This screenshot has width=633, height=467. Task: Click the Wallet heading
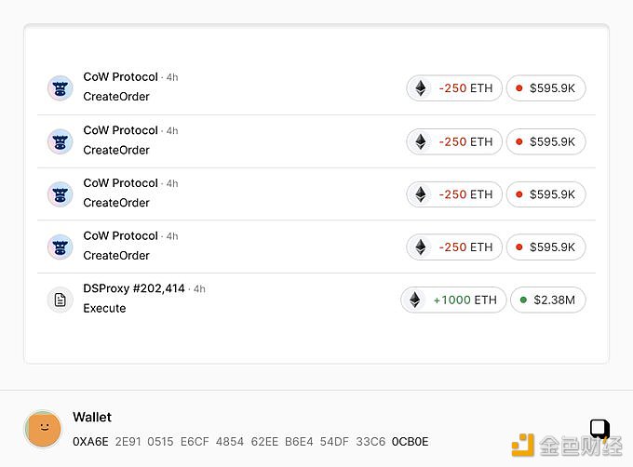click(92, 417)
